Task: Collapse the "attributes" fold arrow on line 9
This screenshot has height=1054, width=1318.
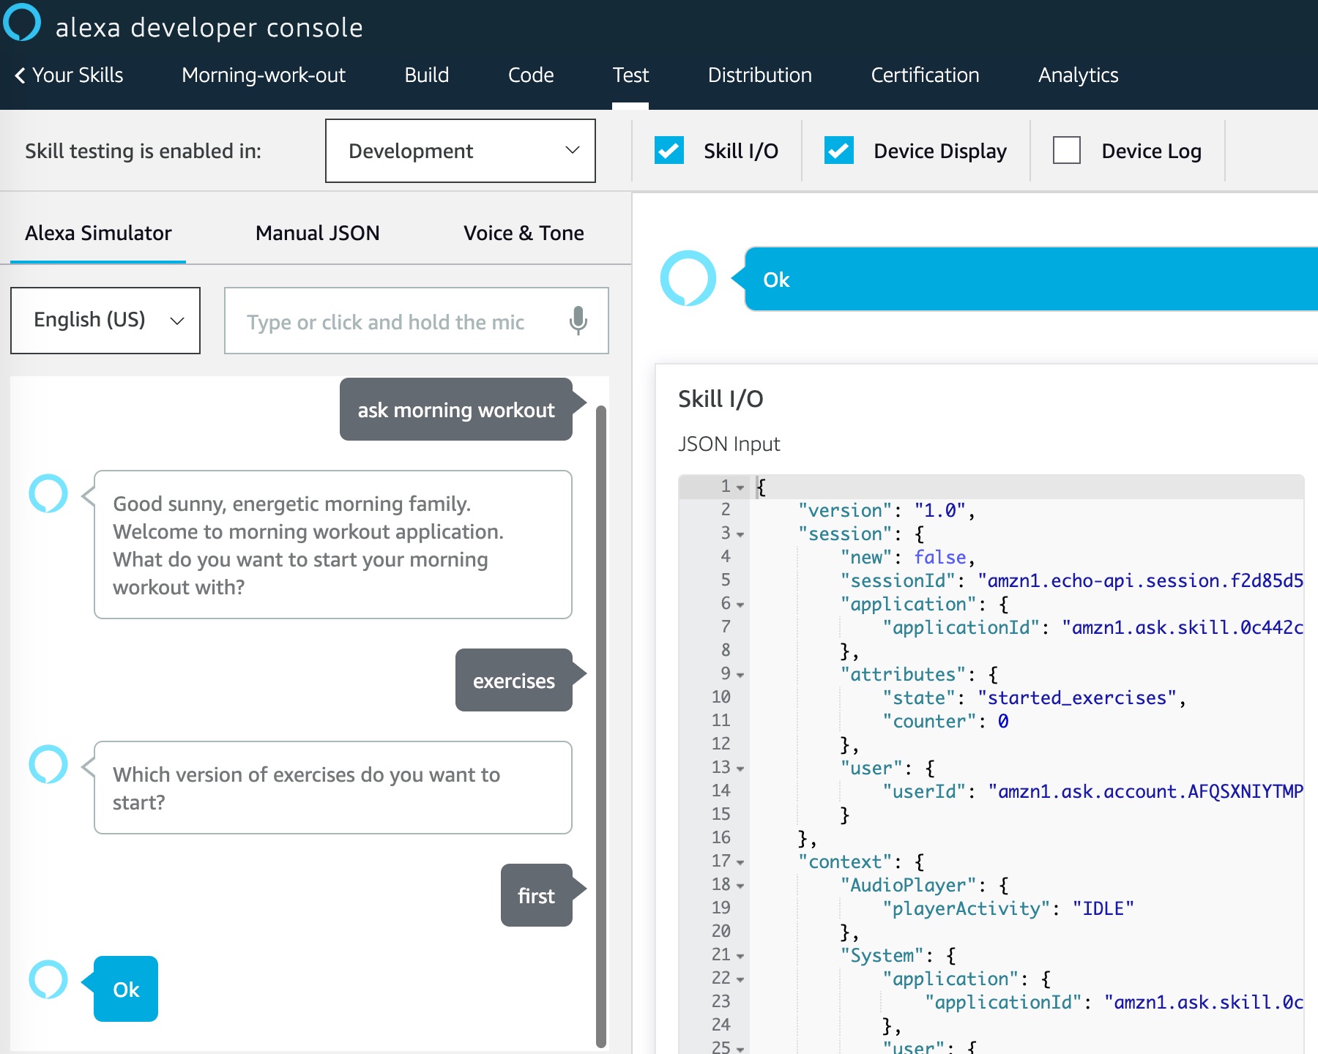Action: point(740,675)
